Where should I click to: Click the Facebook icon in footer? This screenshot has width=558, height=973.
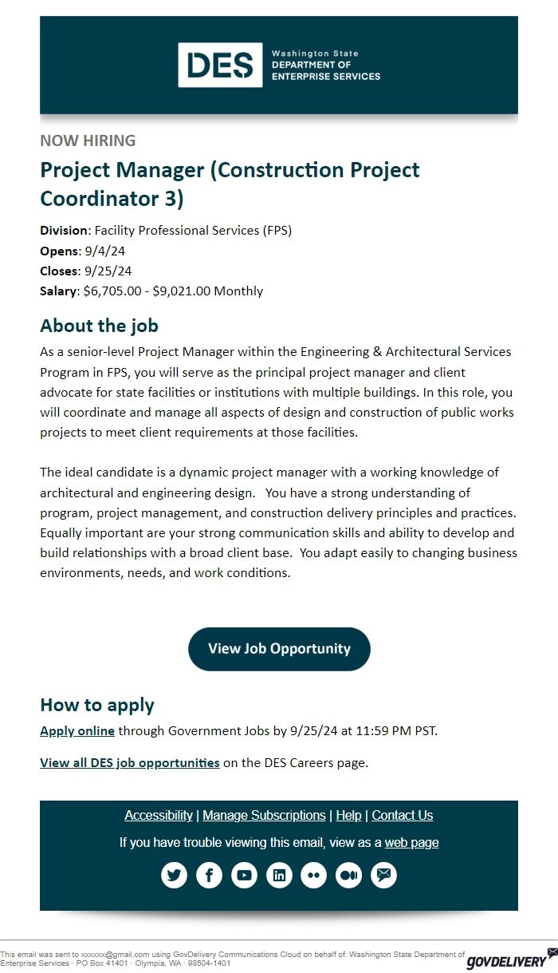click(x=209, y=875)
